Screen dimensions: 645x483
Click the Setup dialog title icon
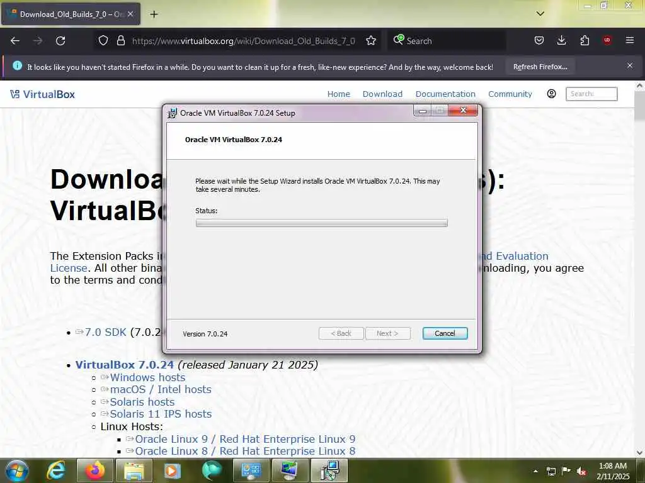pos(172,113)
